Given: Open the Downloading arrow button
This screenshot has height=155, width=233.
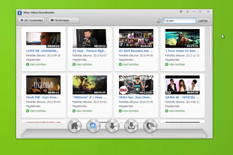Looking at the screenshot, I should click(x=112, y=126).
